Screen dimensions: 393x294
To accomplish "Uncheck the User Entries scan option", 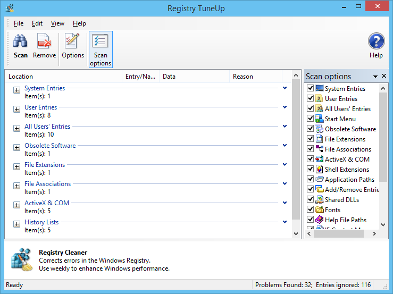I will (x=310, y=98).
